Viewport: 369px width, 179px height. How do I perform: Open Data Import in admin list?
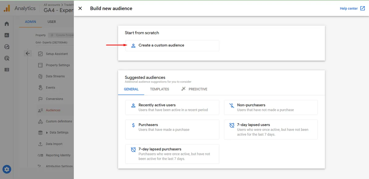(x=54, y=144)
